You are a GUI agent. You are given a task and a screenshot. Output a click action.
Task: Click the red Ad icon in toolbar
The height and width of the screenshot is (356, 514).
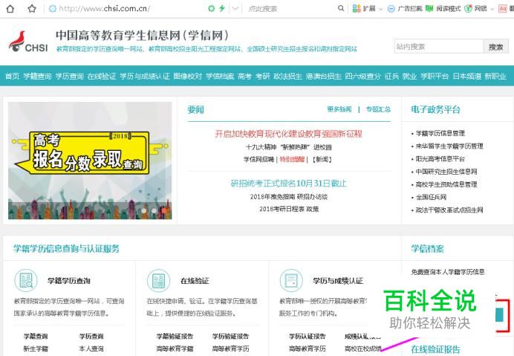(503, 8)
